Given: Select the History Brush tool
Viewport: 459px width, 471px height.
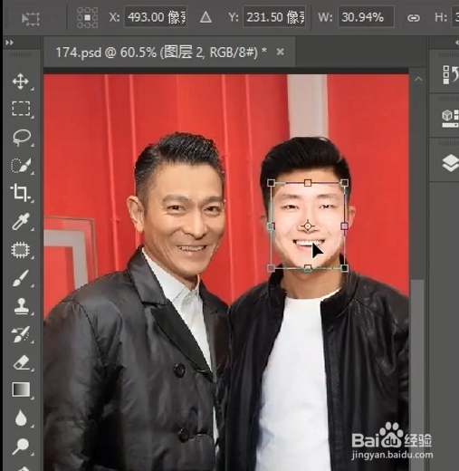Looking at the screenshot, I should coord(21,334).
